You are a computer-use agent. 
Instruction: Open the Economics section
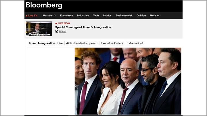[66, 15]
